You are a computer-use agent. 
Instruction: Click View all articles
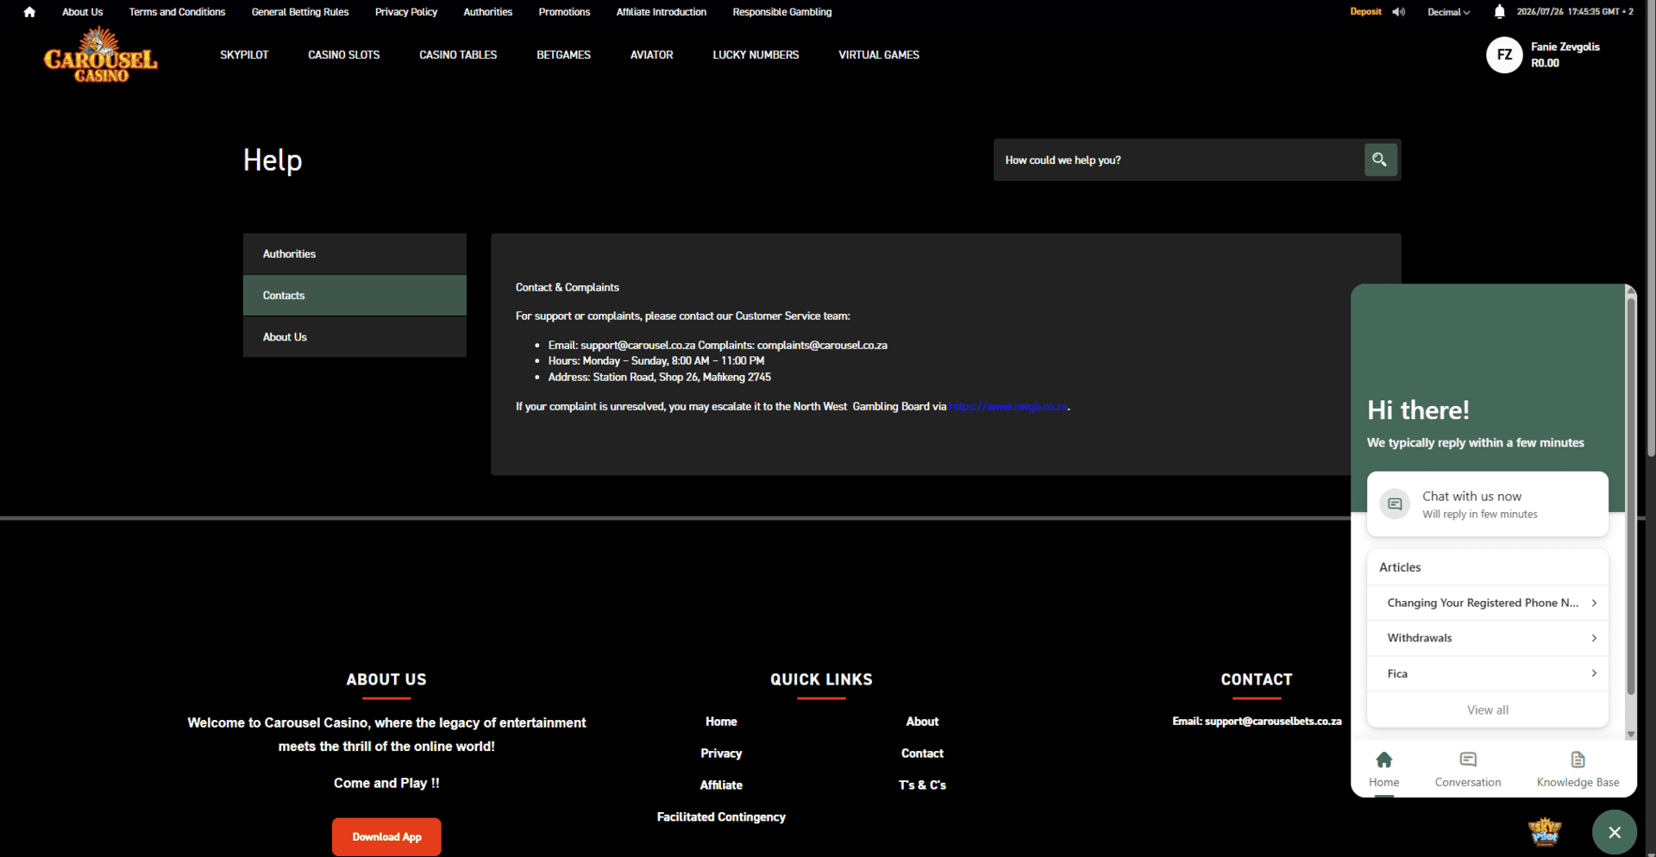pyautogui.click(x=1488, y=710)
